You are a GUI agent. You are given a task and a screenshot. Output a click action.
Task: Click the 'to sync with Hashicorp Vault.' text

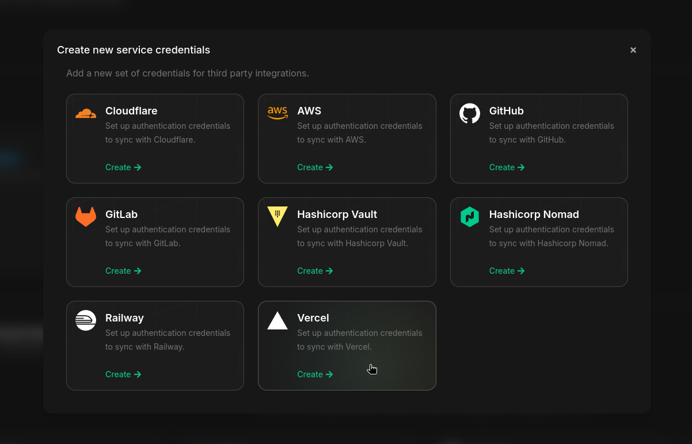353,243
